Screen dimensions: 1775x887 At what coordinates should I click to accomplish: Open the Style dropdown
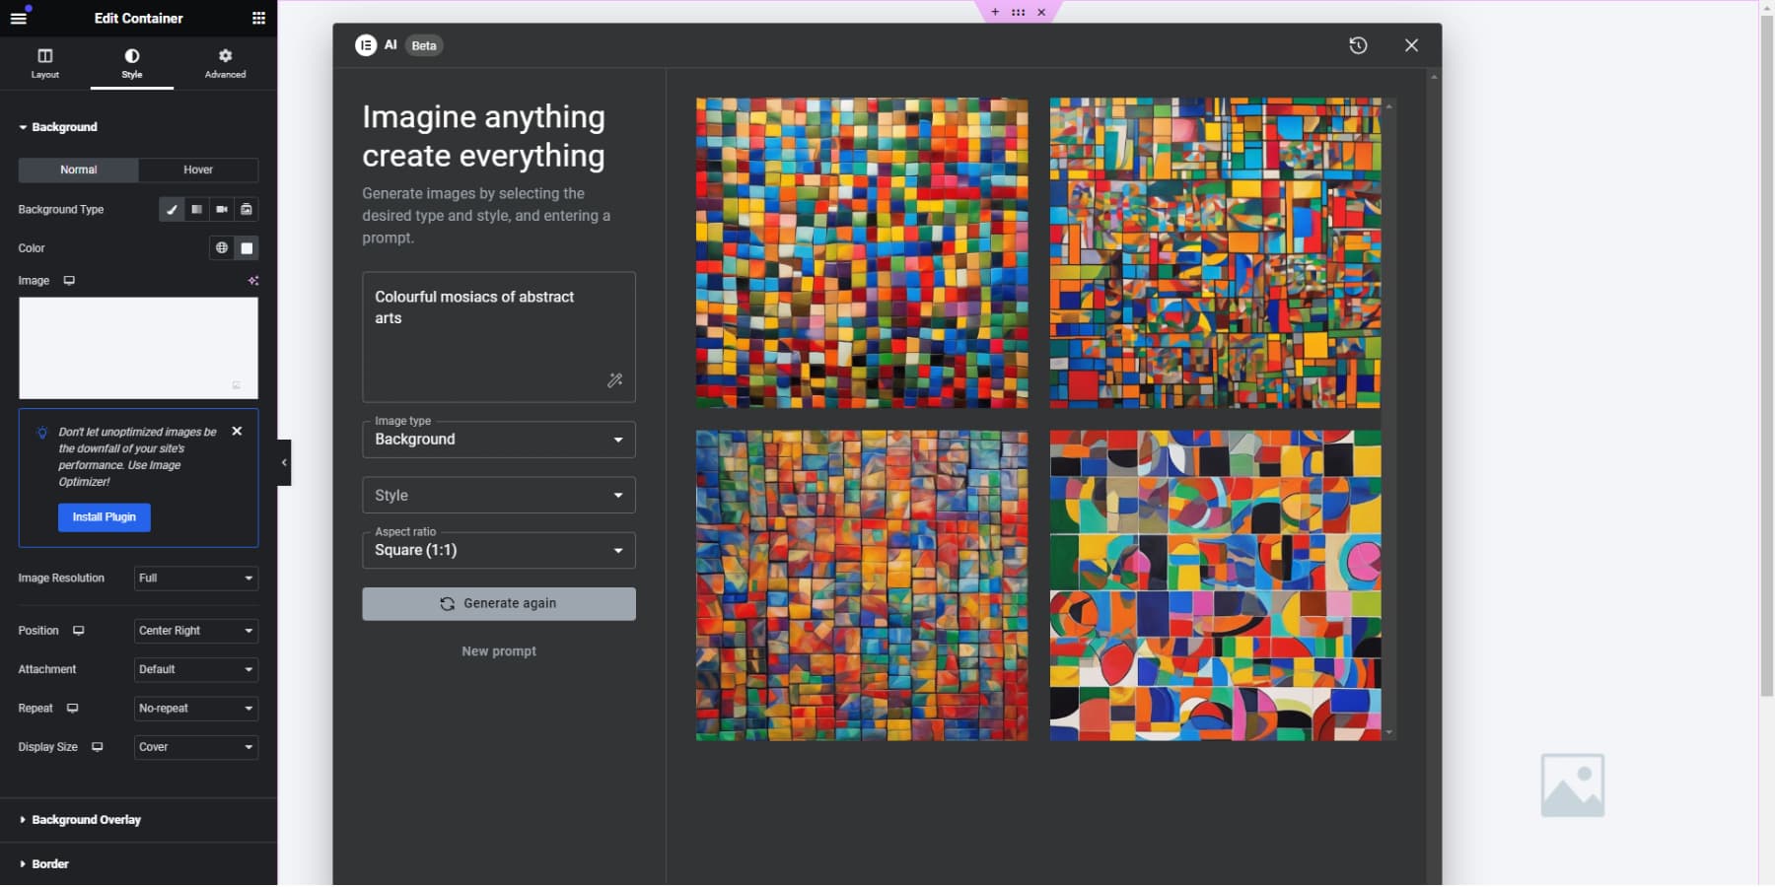[x=498, y=496]
